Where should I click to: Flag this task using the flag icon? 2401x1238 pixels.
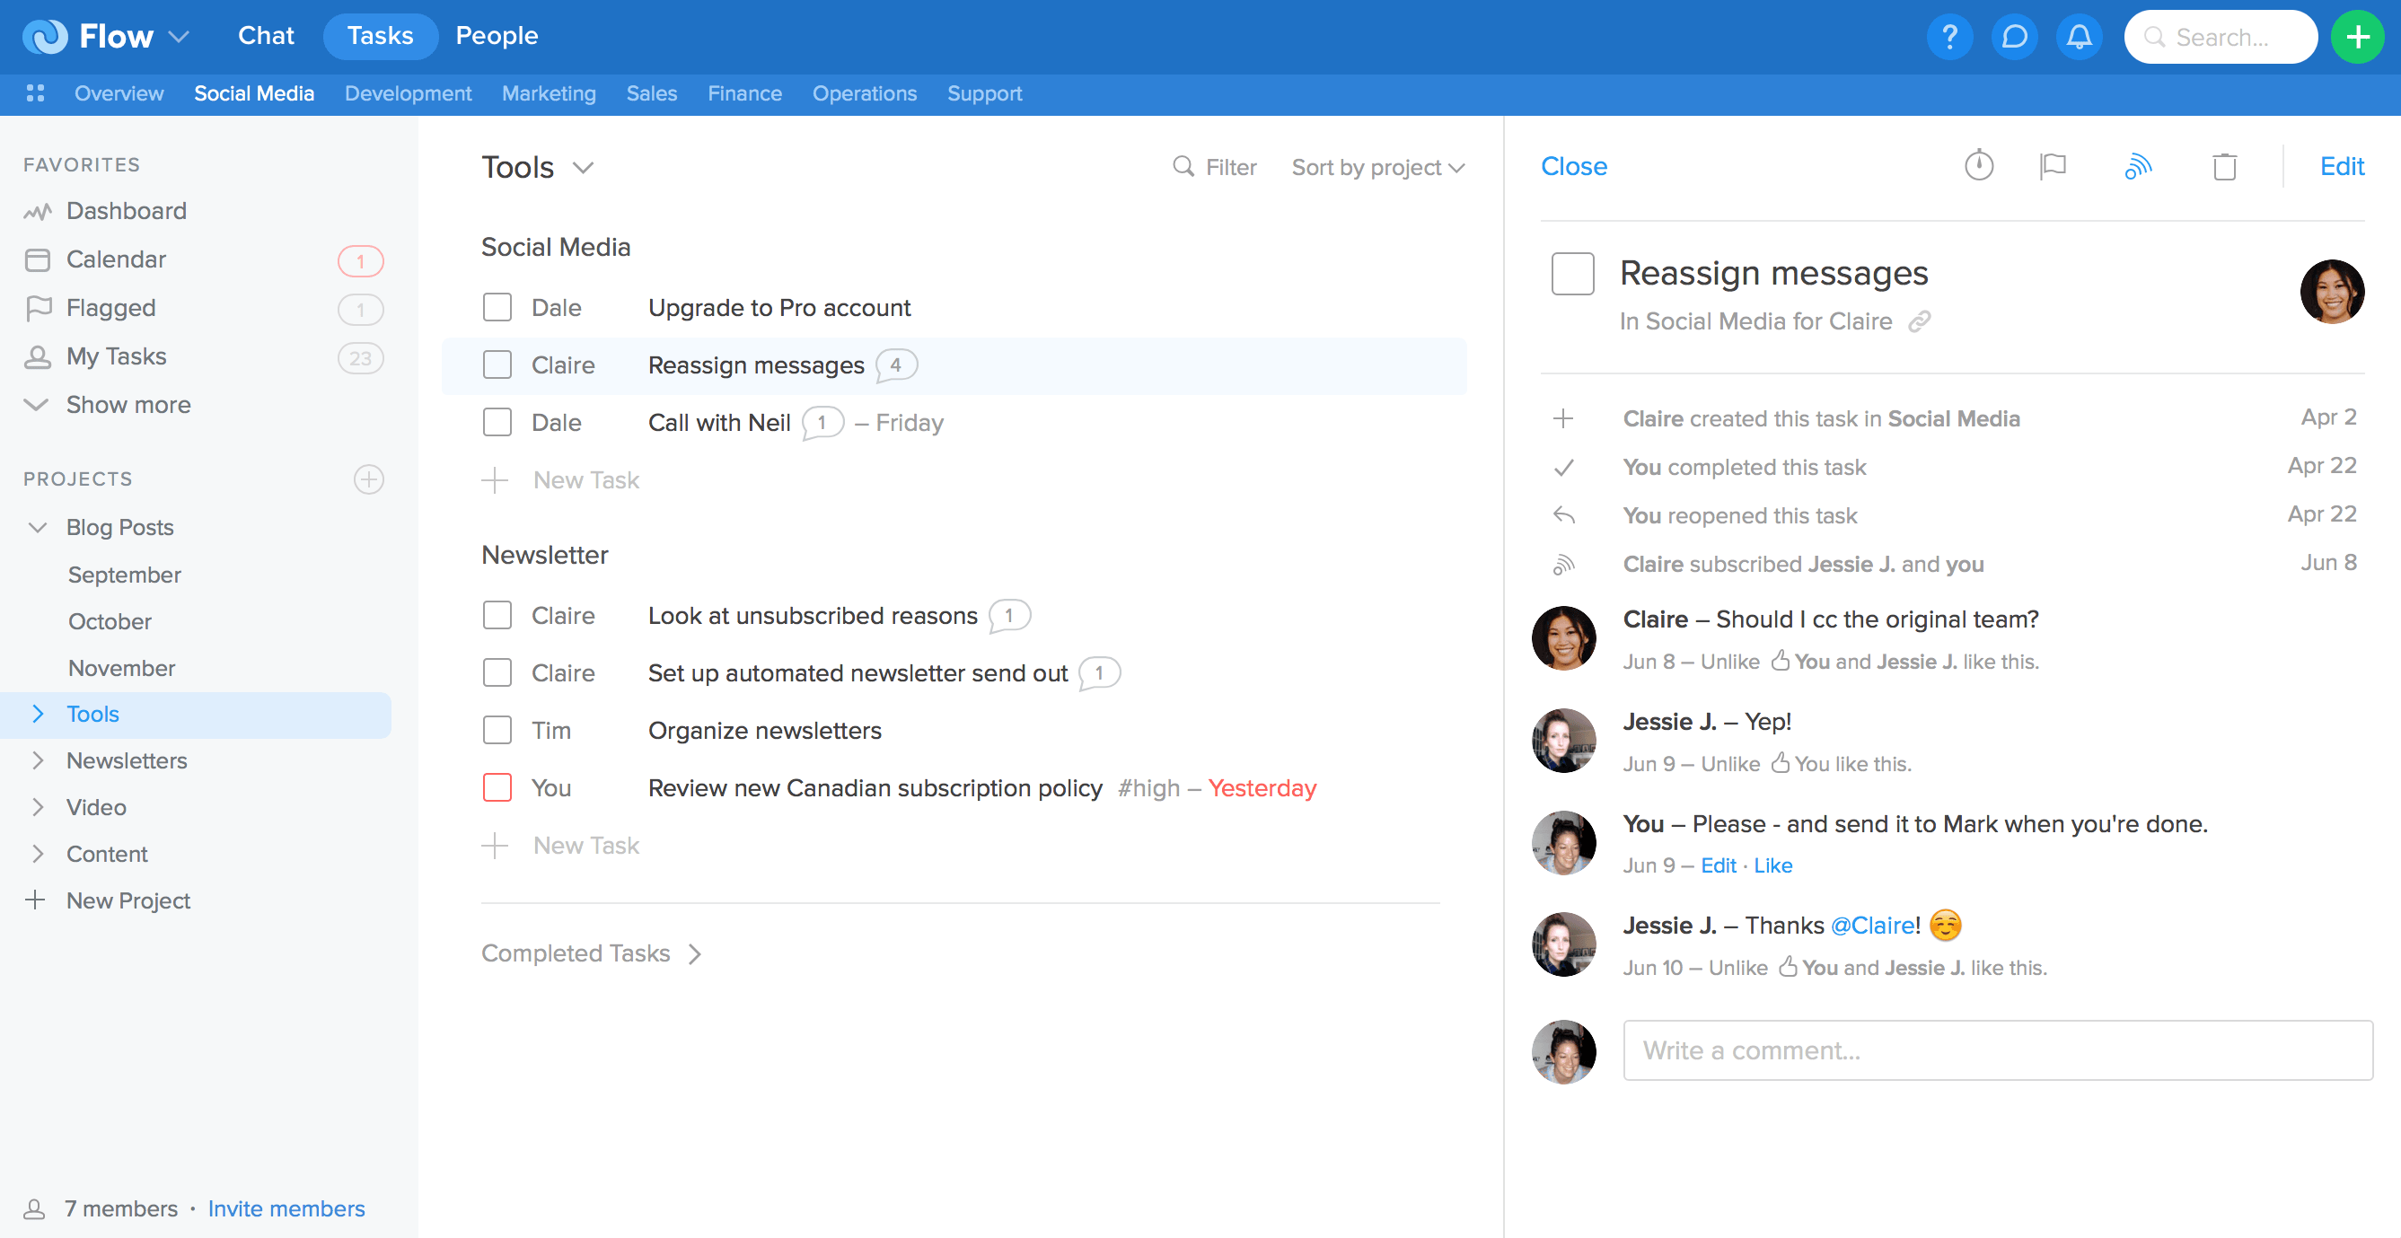click(2053, 166)
